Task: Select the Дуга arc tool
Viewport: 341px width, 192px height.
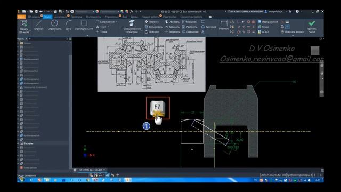Action: click(x=68, y=25)
